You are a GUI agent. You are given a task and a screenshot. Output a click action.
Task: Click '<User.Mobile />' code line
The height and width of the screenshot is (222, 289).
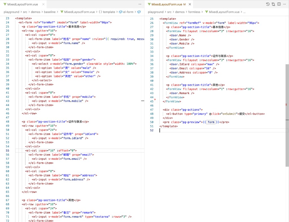pyautogui.click(x=182, y=44)
